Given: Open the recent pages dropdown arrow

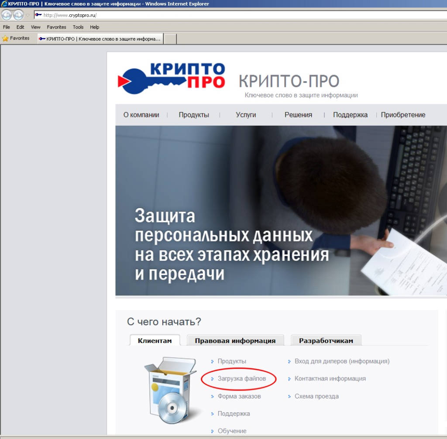Looking at the screenshot, I should 28,15.
